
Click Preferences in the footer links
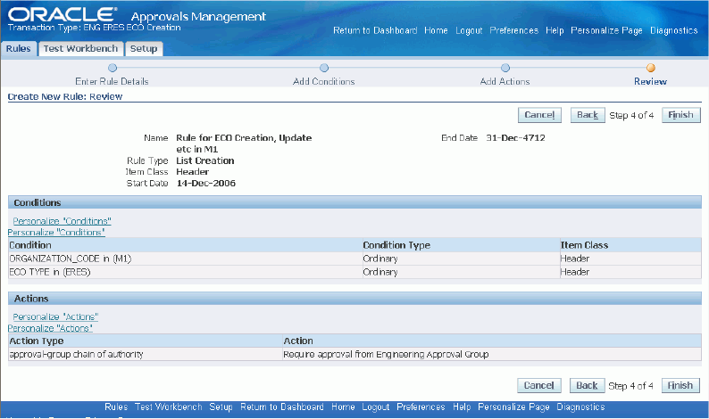point(421,407)
